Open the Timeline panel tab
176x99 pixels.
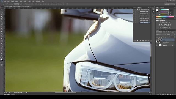(13, 95)
